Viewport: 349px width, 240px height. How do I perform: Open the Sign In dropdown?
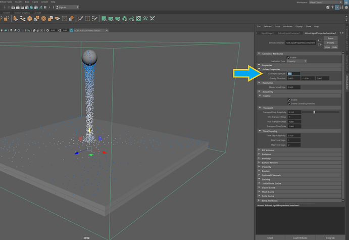68,8
